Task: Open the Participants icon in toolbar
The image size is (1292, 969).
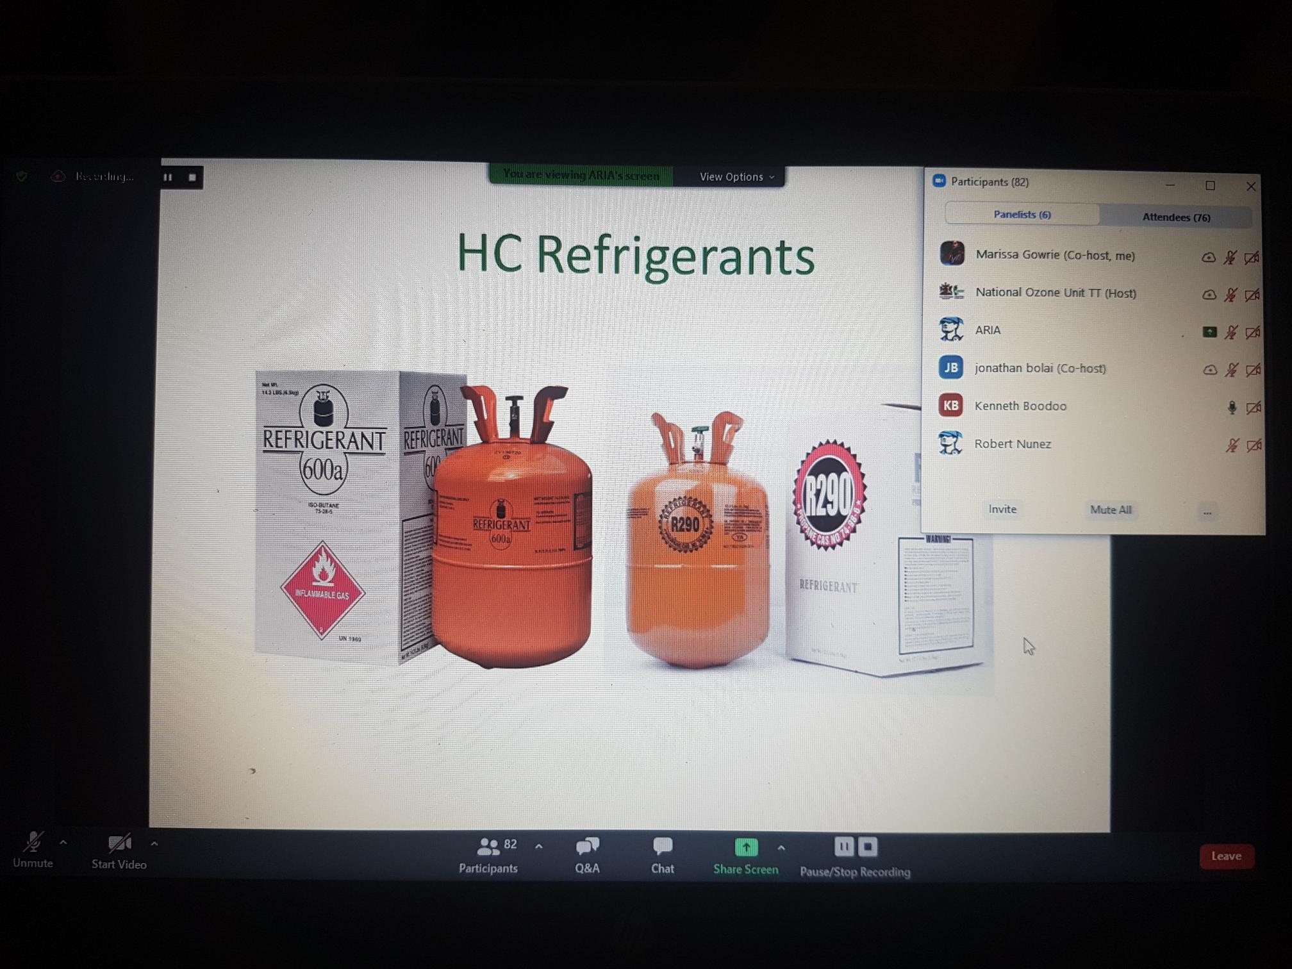Action: tap(488, 847)
